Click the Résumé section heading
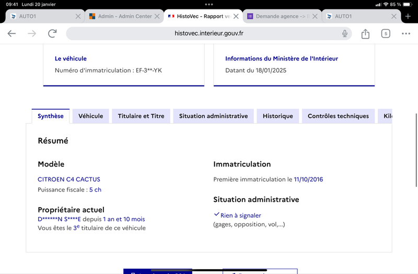This screenshot has height=274, width=418. click(53, 140)
